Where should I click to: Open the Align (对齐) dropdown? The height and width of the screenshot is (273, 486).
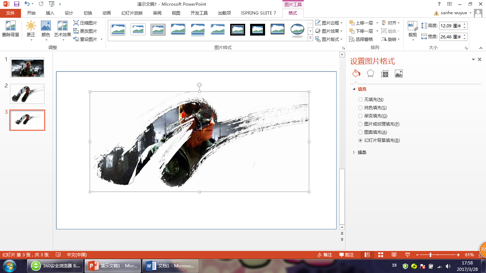(x=391, y=23)
